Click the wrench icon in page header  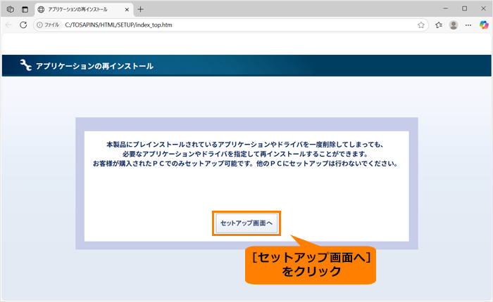pyautogui.click(x=26, y=65)
